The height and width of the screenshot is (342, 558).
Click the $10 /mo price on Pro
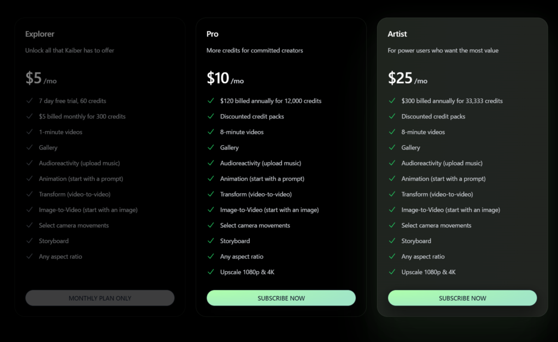(225, 78)
